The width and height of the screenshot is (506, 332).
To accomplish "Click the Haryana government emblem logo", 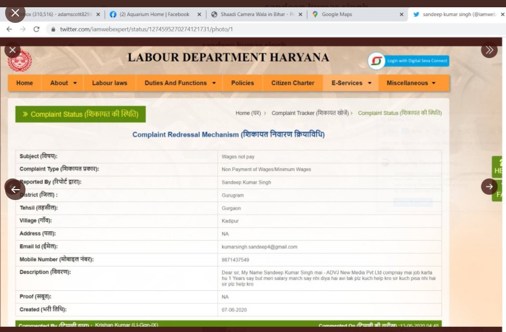I will click(20, 60).
